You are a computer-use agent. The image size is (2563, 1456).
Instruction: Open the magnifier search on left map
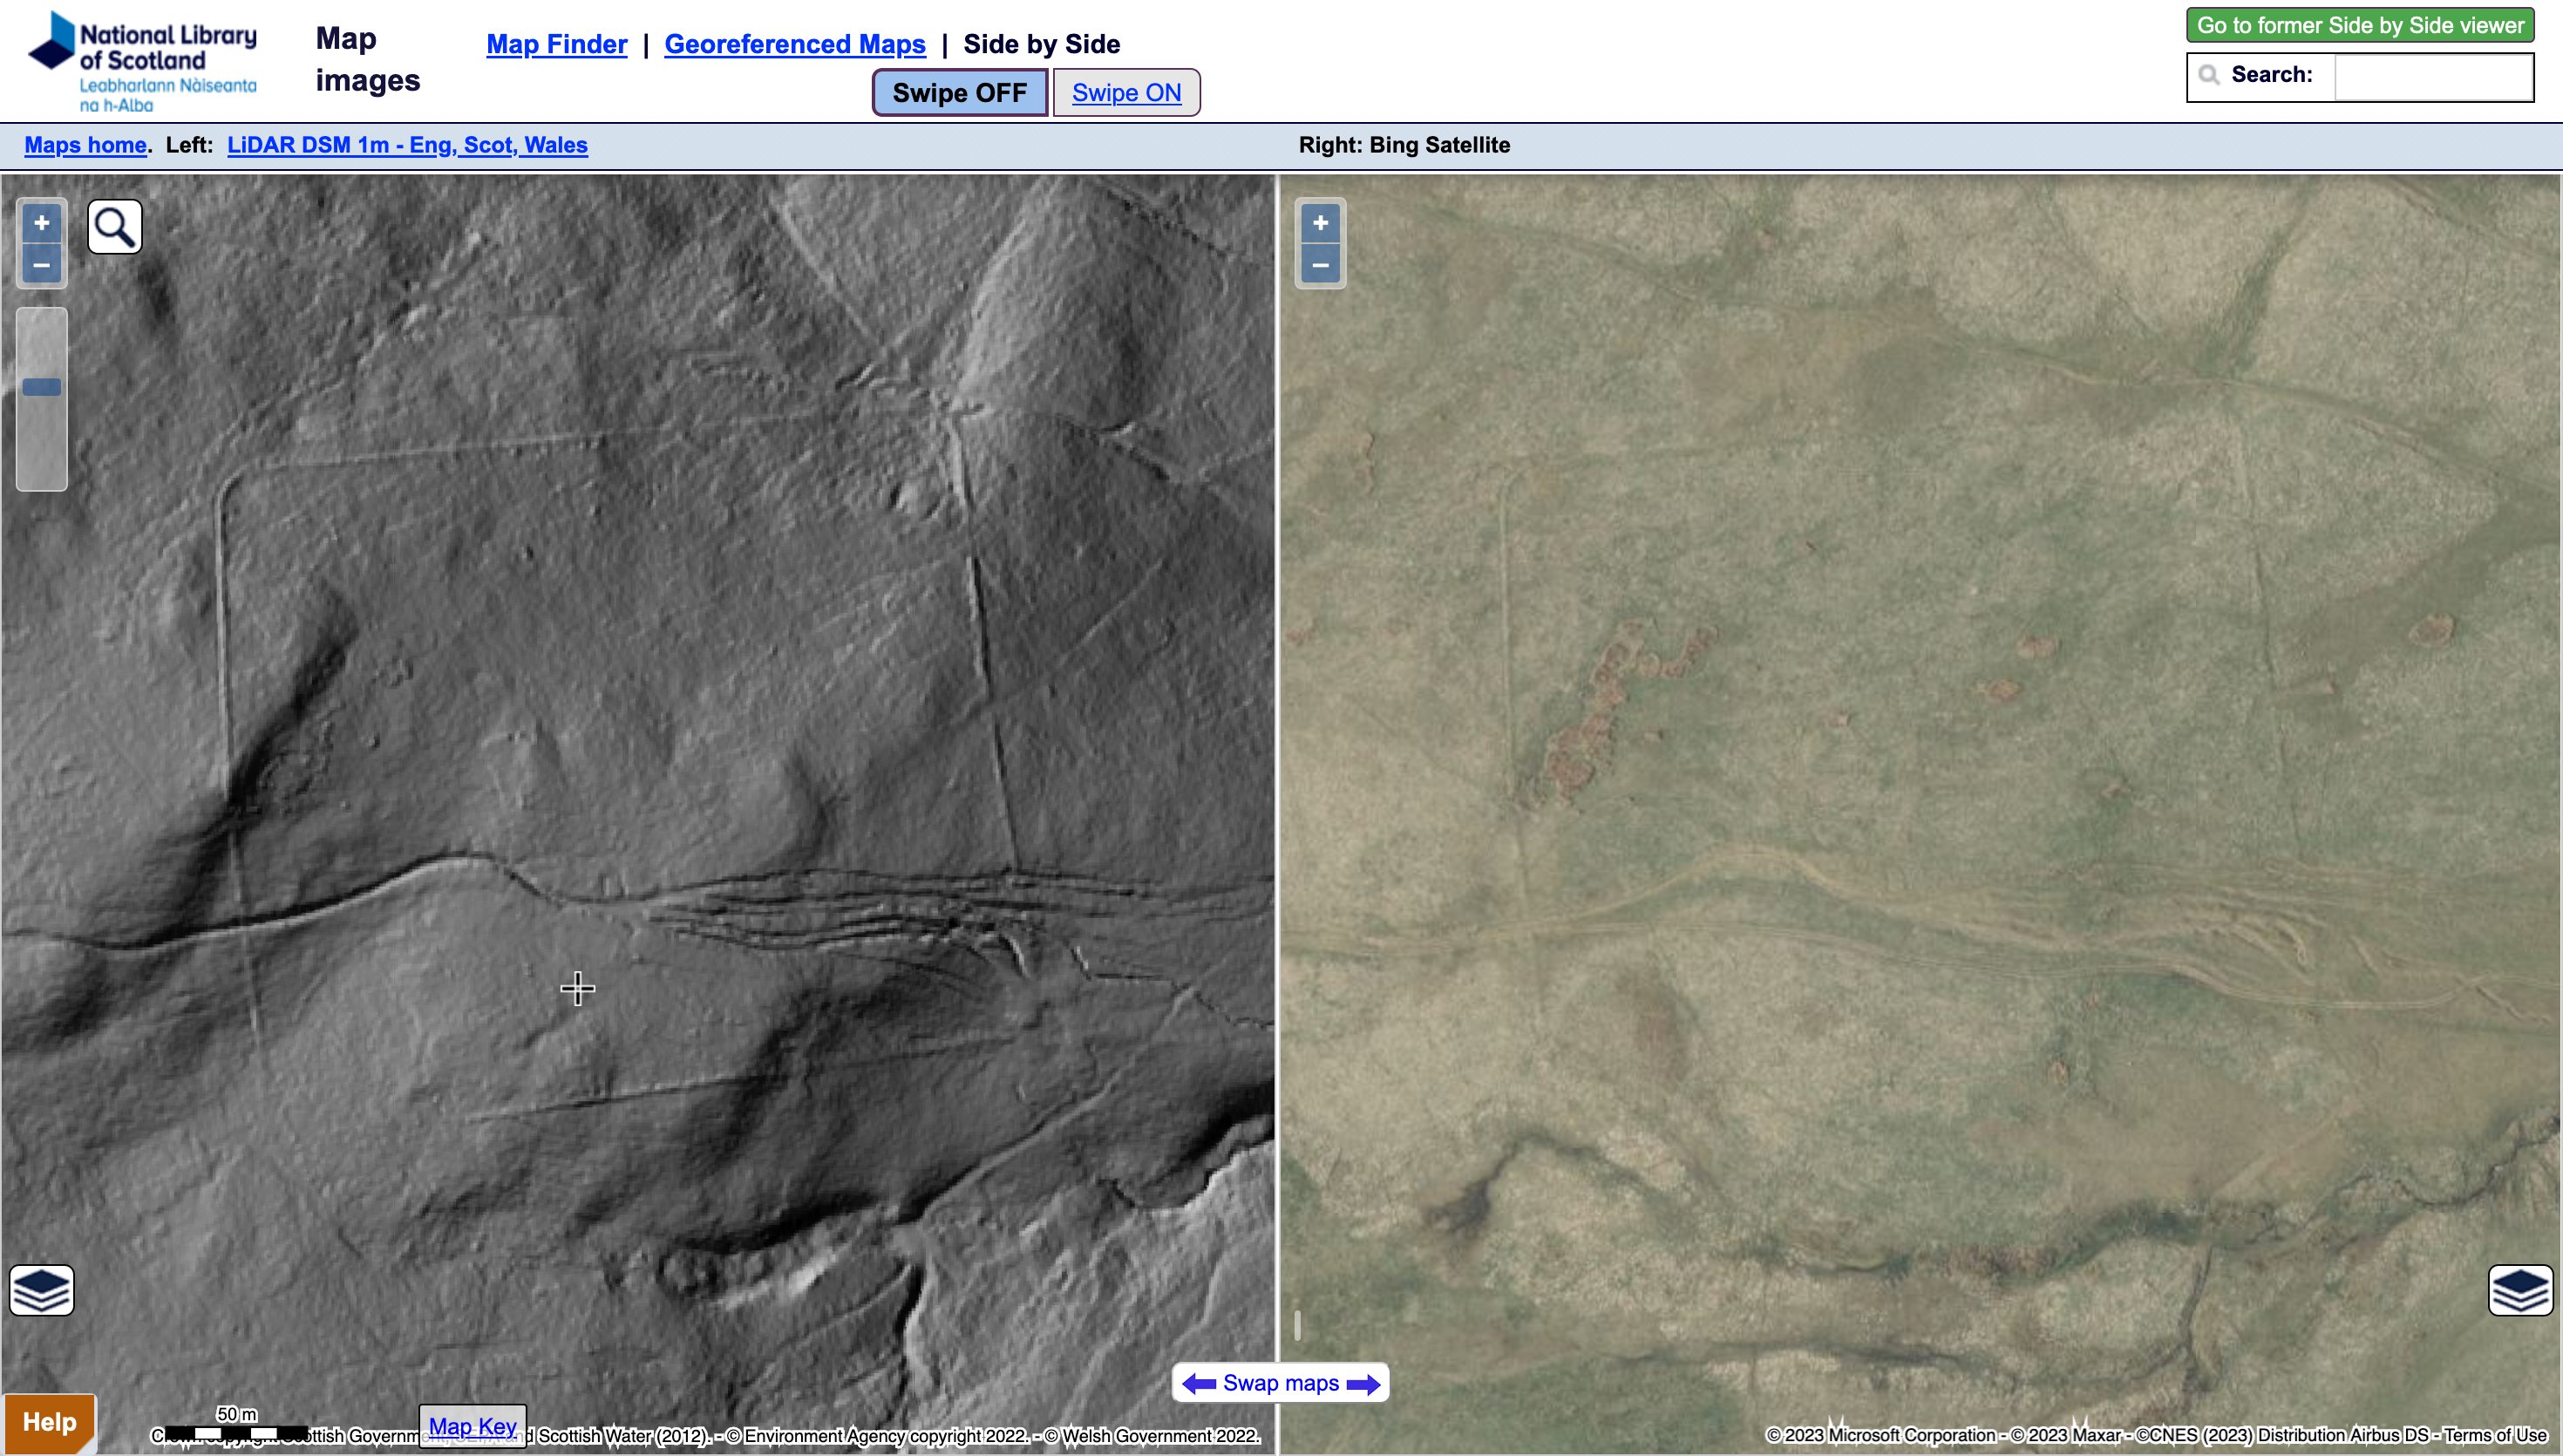115,227
